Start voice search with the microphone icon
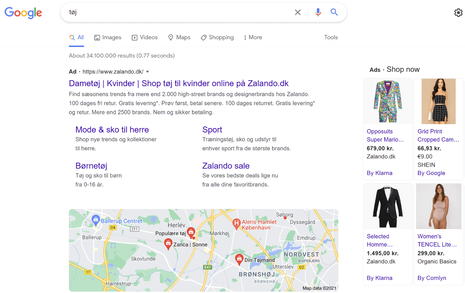Image resolution: width=465 pixels, height=293 pixels. pos(318,12)
